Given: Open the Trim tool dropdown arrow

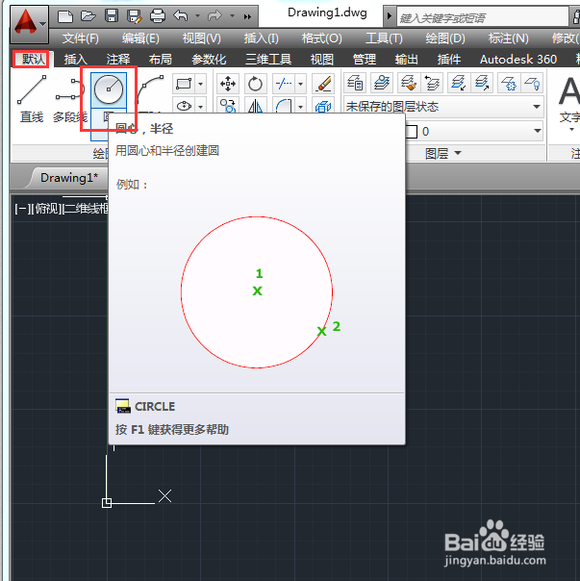Looking at the screenshot, I should 300,84.
